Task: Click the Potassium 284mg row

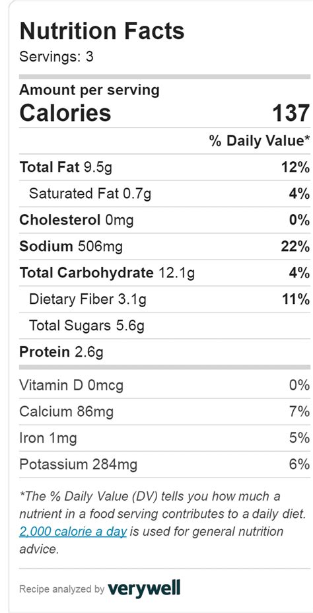Action: pos(164,464)
